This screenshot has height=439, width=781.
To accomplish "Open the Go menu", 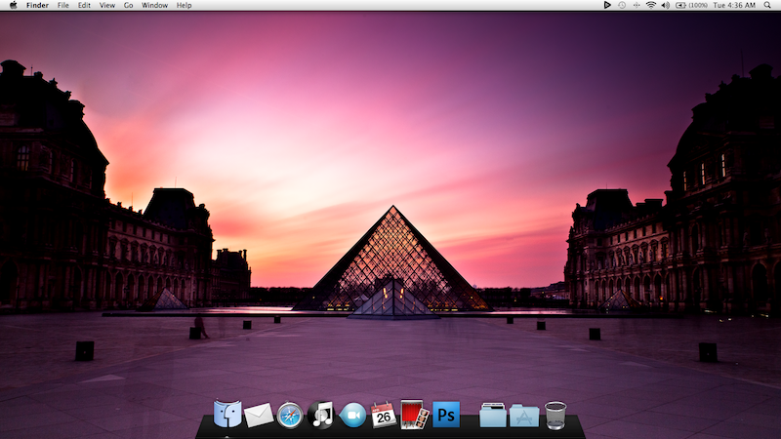I will tap(128, 5).
